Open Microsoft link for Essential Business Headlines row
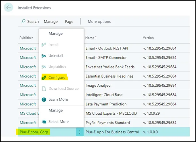This screenshot has height=142, width=196. coord(28,76)
